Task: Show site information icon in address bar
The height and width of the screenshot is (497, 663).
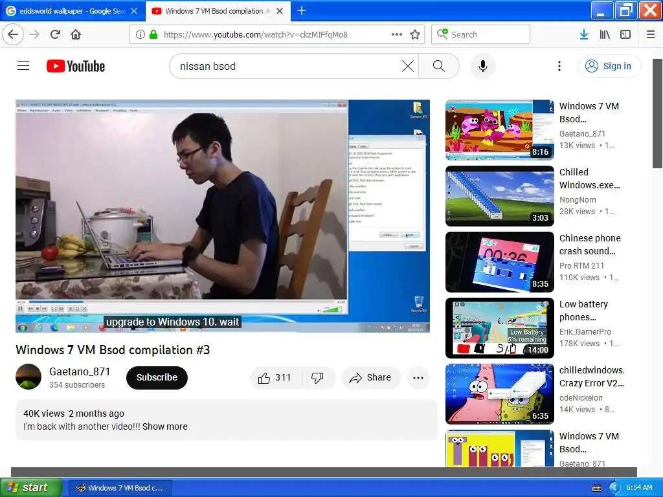Action: [x=140, y=34]
